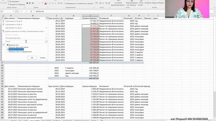Click cell 25.12.2023 in row 37
This screenshot has height=121, width=216.
pyautogui.click(x=11, y=89)
